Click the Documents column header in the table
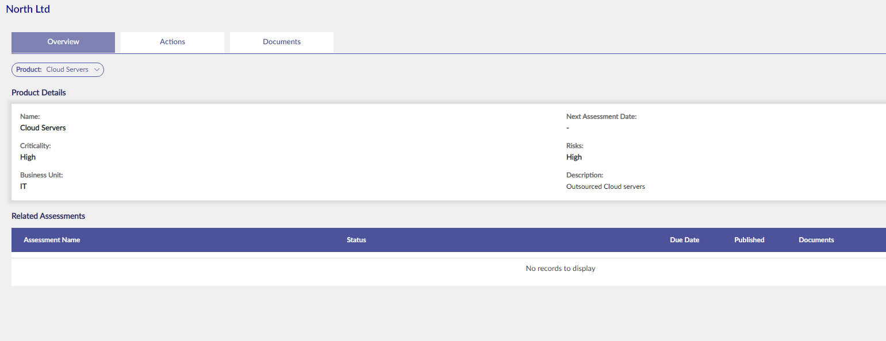Image resolution: width=886 pixels, height=341 pixels. [816, 240]
